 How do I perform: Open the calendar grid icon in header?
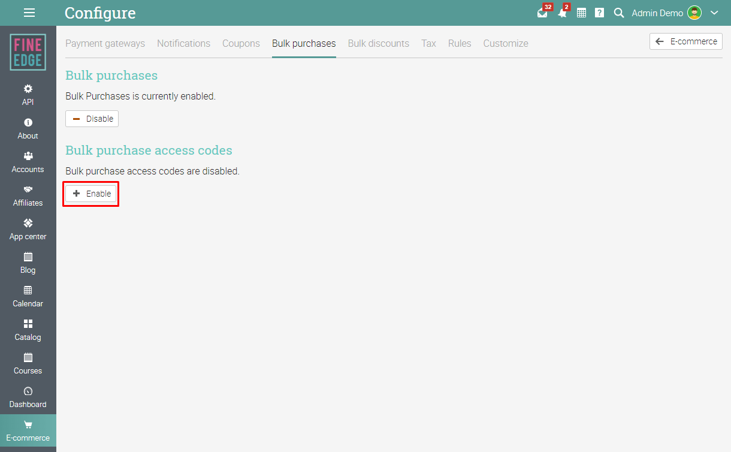pos(581,13)
